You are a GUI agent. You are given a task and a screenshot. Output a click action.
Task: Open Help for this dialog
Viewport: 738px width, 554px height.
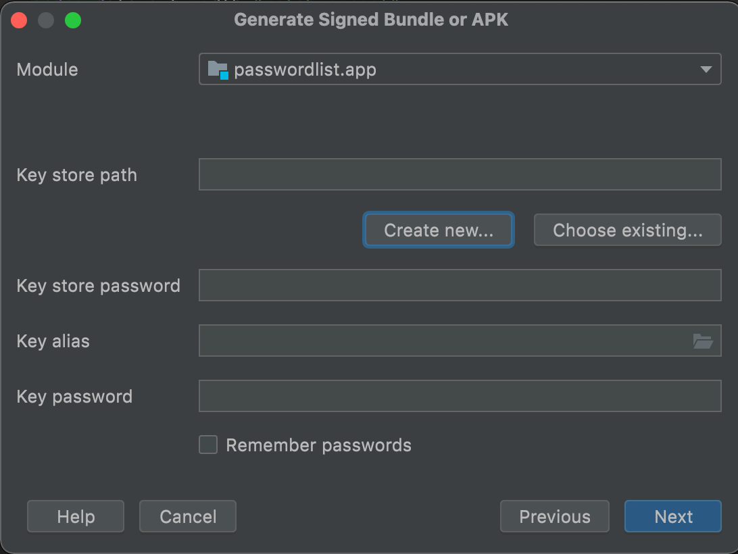pyautogui.click(x=76, y=517)
